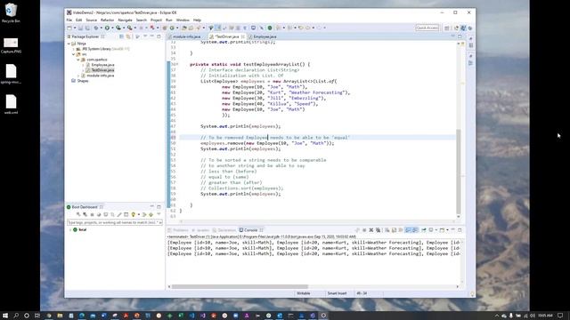This screenshot has width=570, height=320.
Task: Select Capture.PNG desktop file
Action: [11, 45]
